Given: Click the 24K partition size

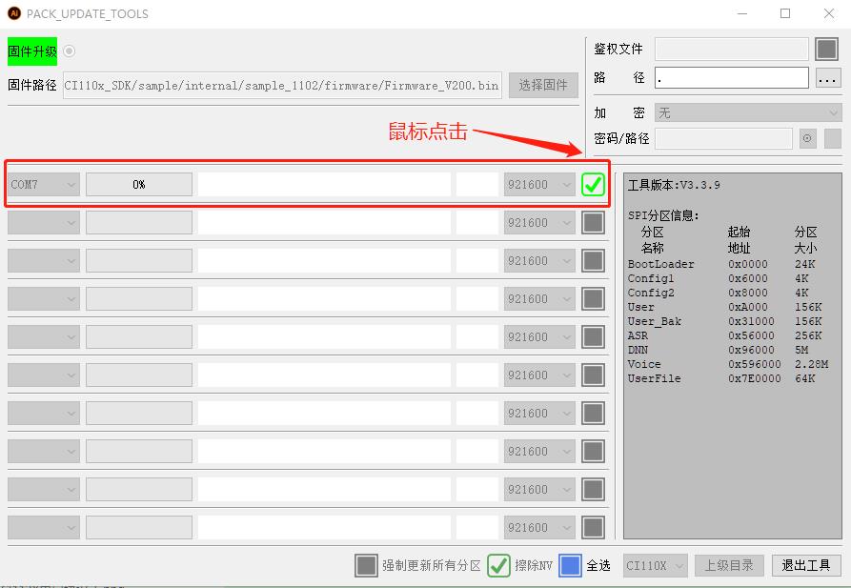Looking at the screenshot, I should click(x=805, y=264).
